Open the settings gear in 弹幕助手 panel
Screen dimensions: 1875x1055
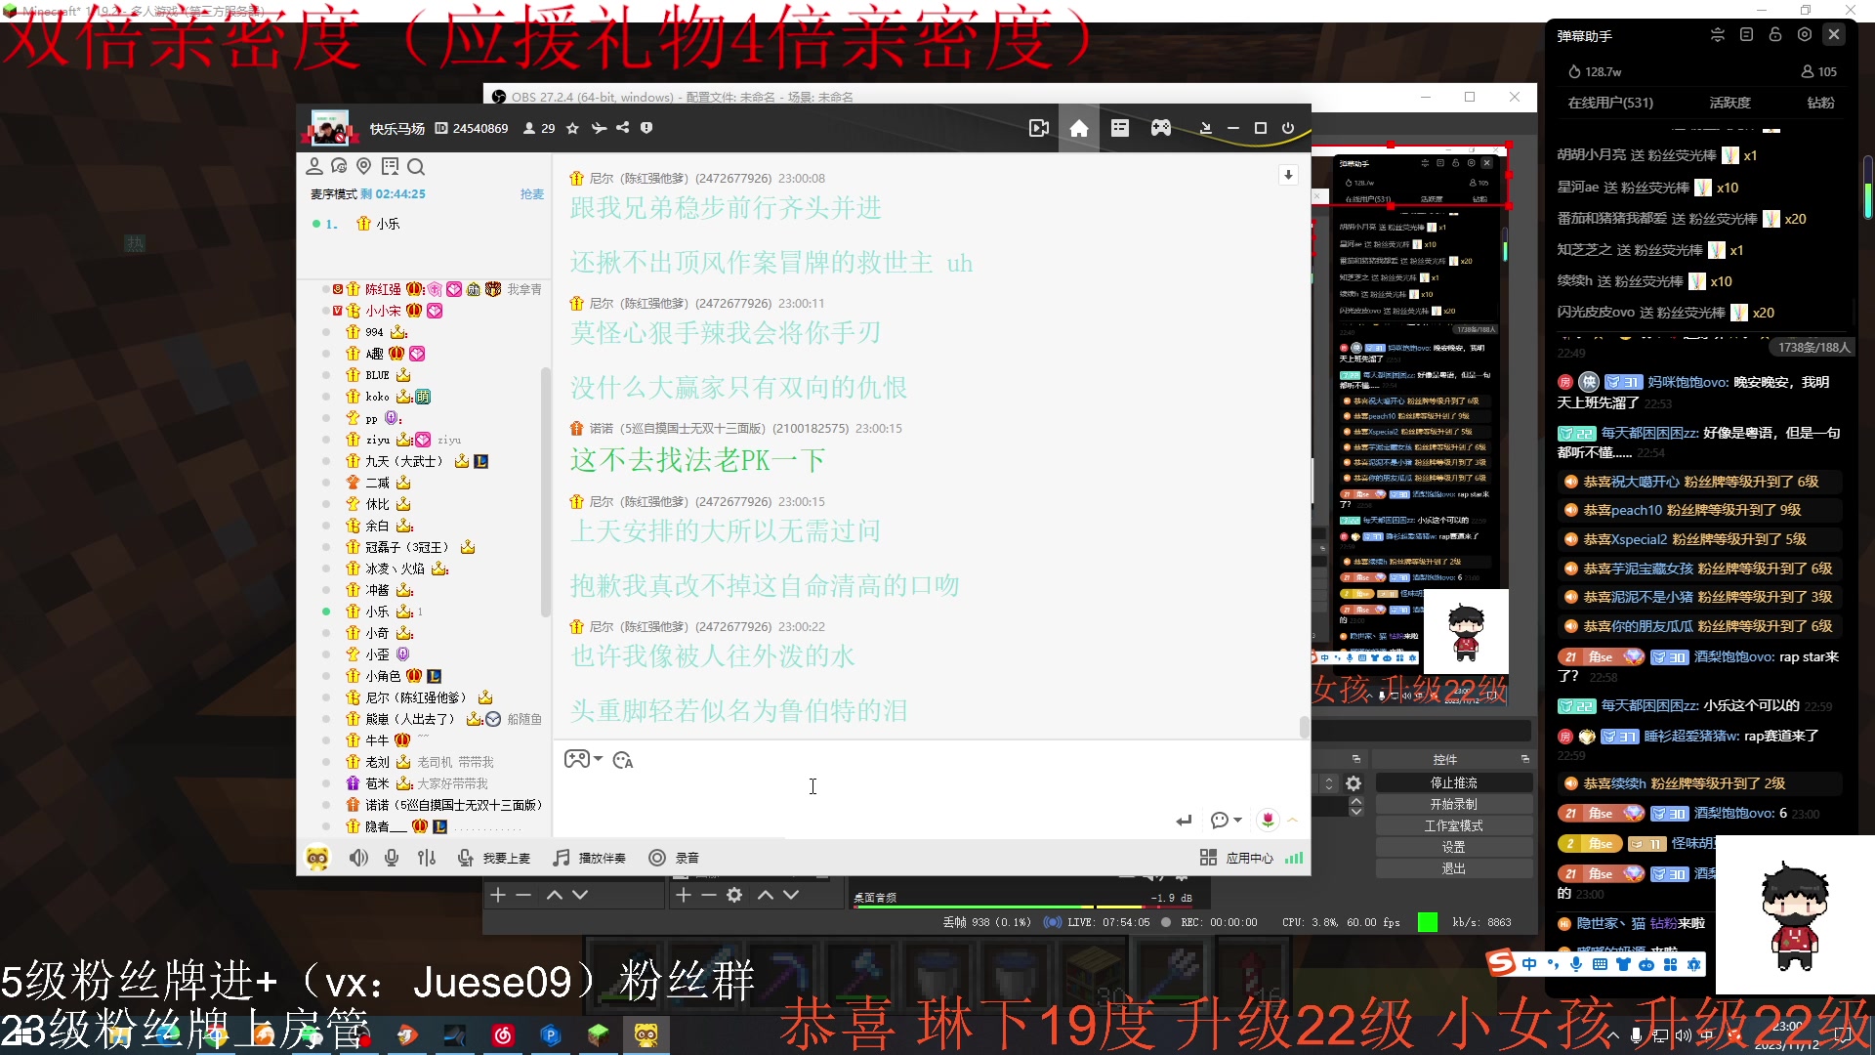pyautogui.click(x=1805, y=35)
